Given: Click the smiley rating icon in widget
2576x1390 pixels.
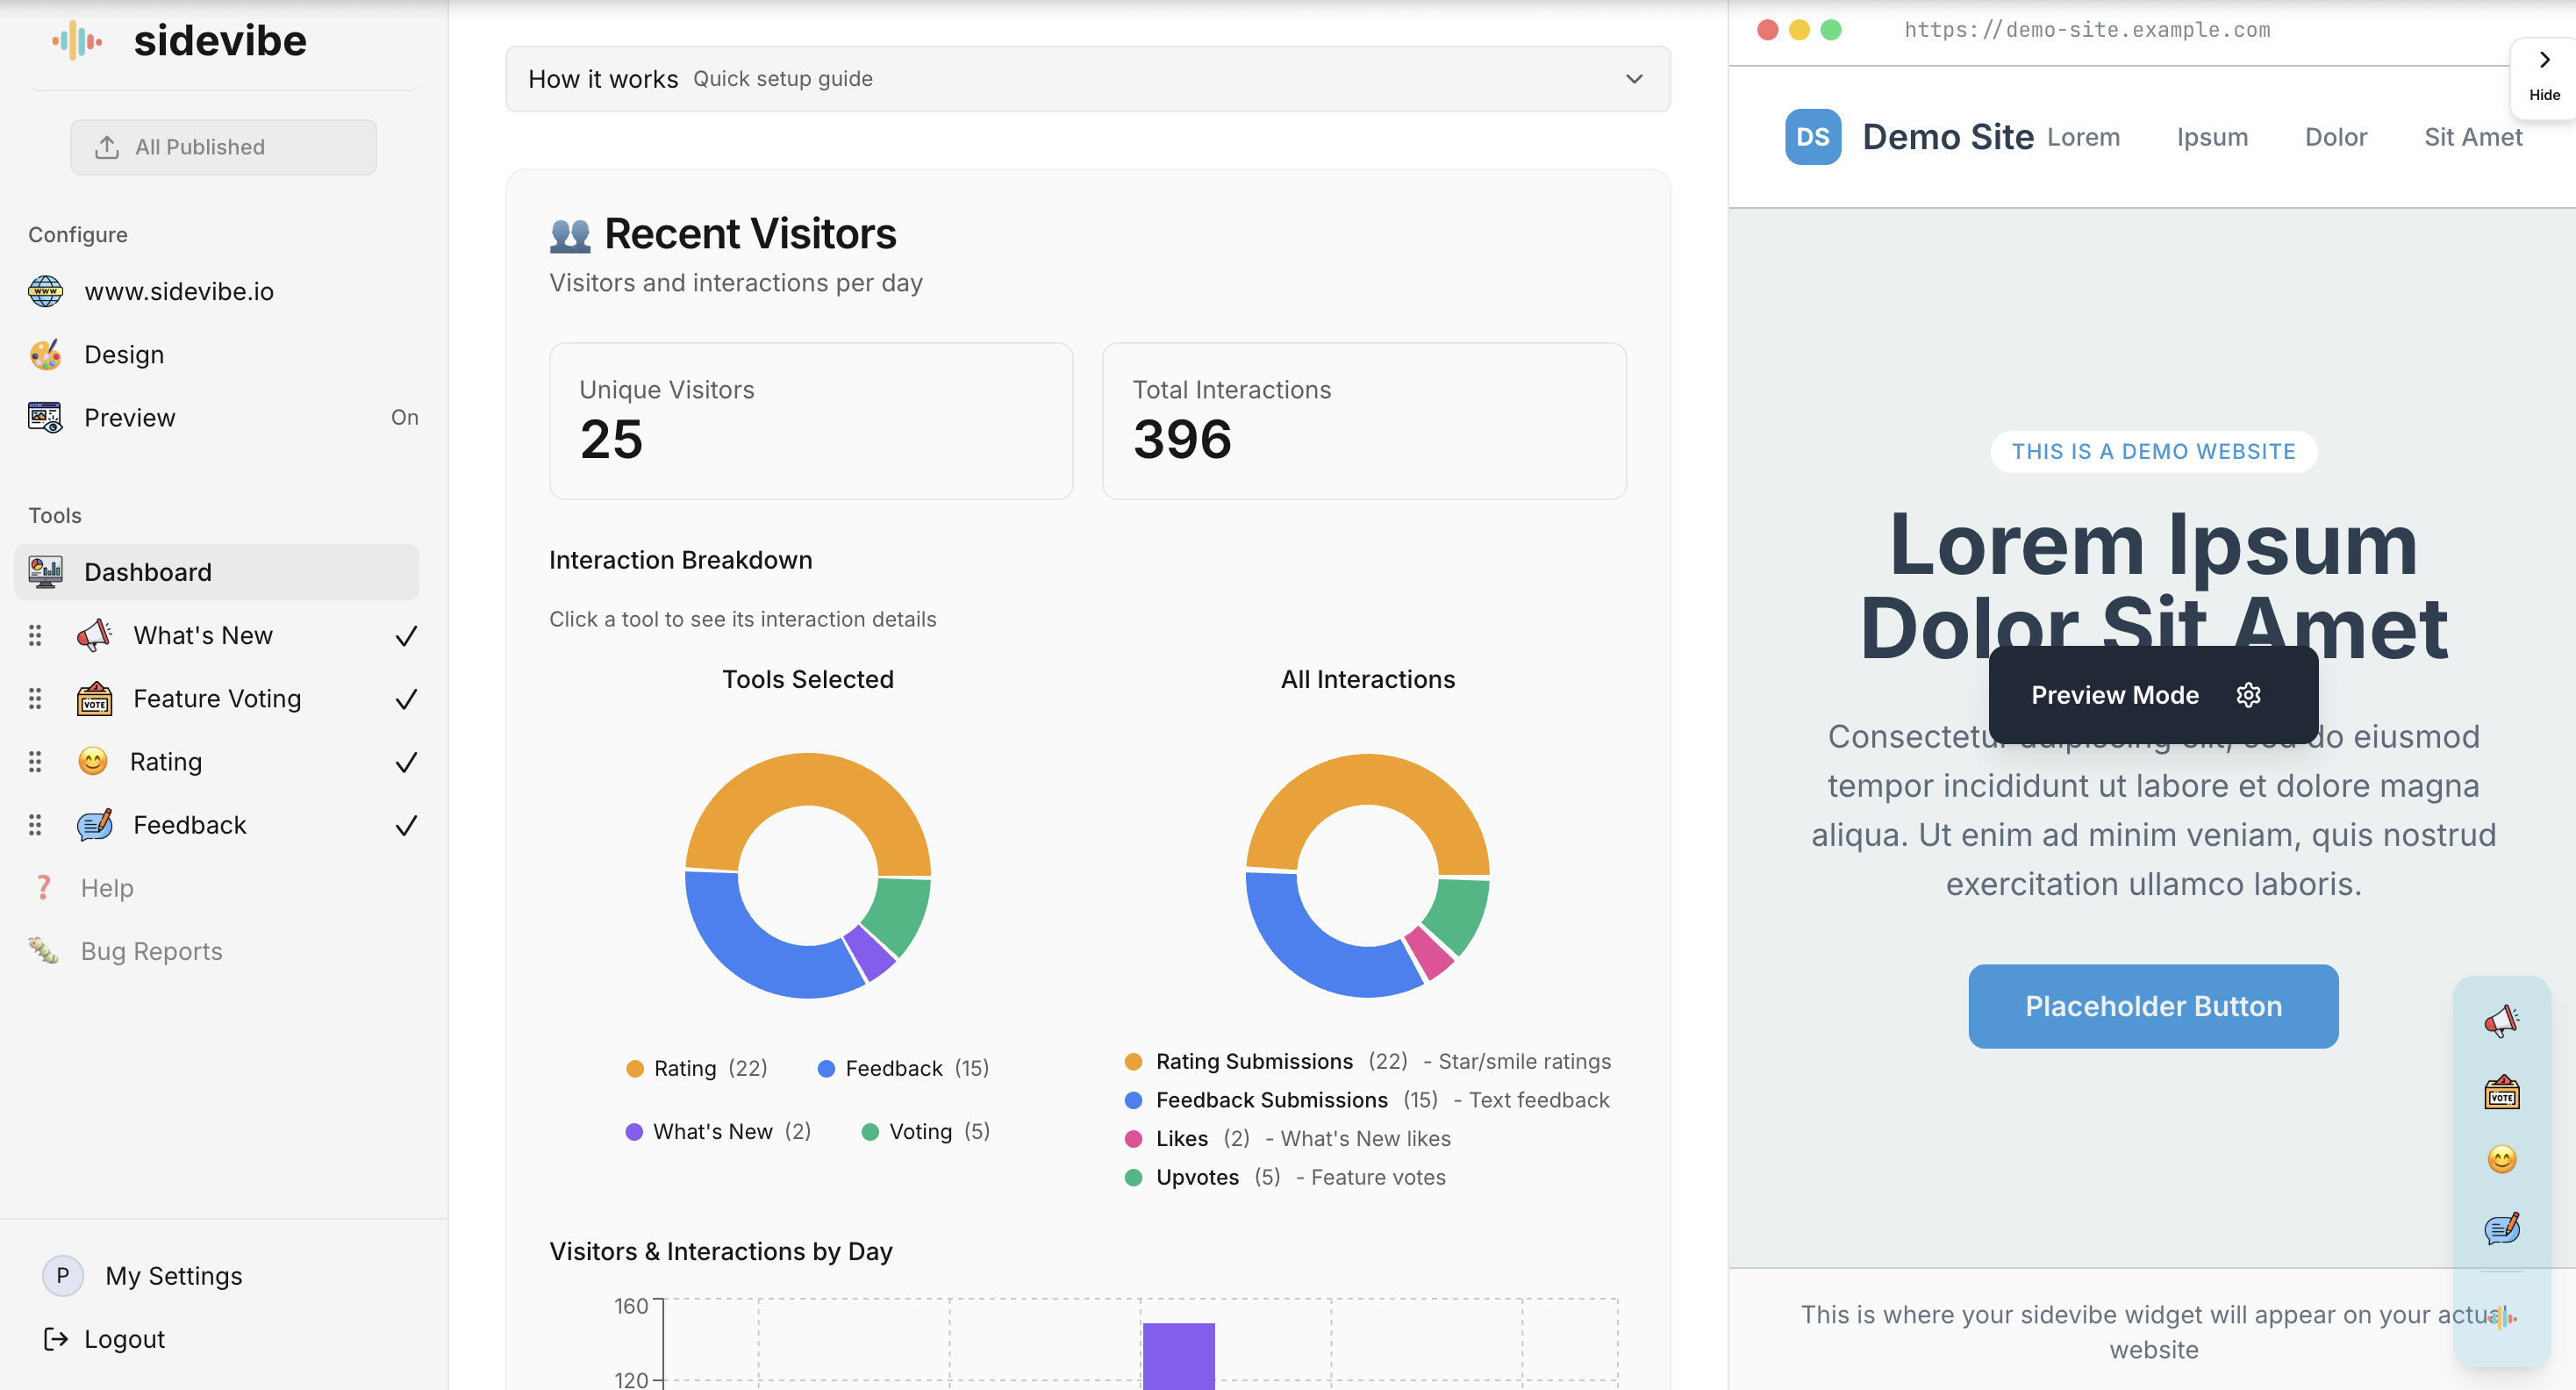Looking at the screenshot, I should click(2501, 1159).
